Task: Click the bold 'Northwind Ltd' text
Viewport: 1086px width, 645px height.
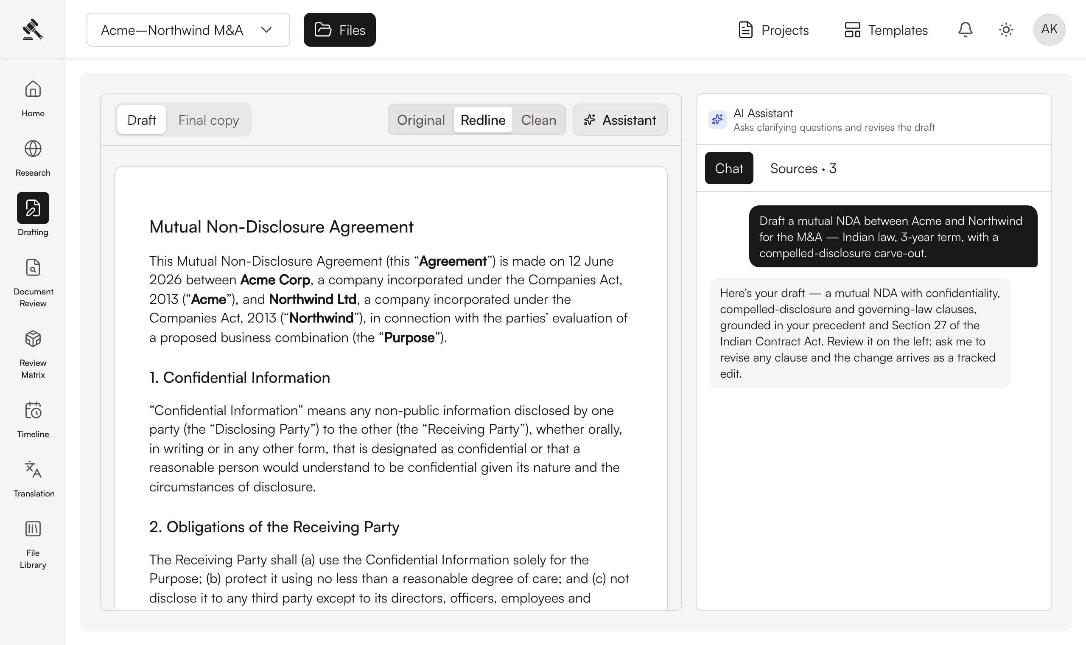Action: (313, 299)
